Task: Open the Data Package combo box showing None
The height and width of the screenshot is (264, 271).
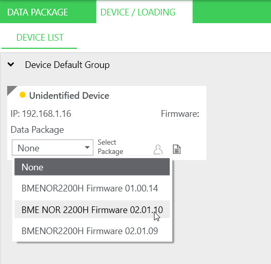Action: [x=52, y=148]
